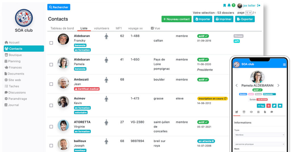Switch to the Tableau de bord tab

62,28
